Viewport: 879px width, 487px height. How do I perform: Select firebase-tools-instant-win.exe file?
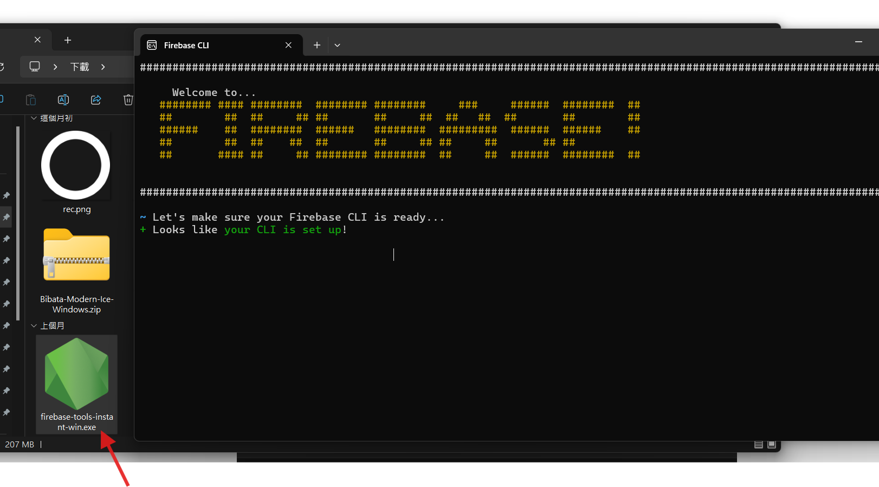pos(76,384)
